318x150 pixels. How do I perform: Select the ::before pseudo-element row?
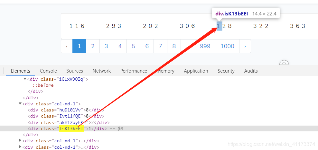(43, 85)
